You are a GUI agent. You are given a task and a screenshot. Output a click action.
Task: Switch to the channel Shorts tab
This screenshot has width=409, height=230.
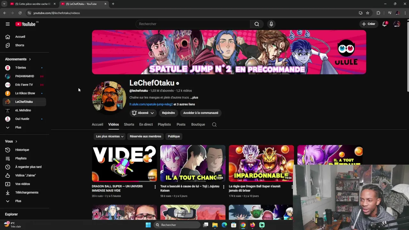129,125
